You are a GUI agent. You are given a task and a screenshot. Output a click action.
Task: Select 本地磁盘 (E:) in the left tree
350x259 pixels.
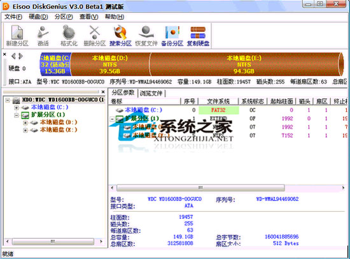tap(59, 130)
